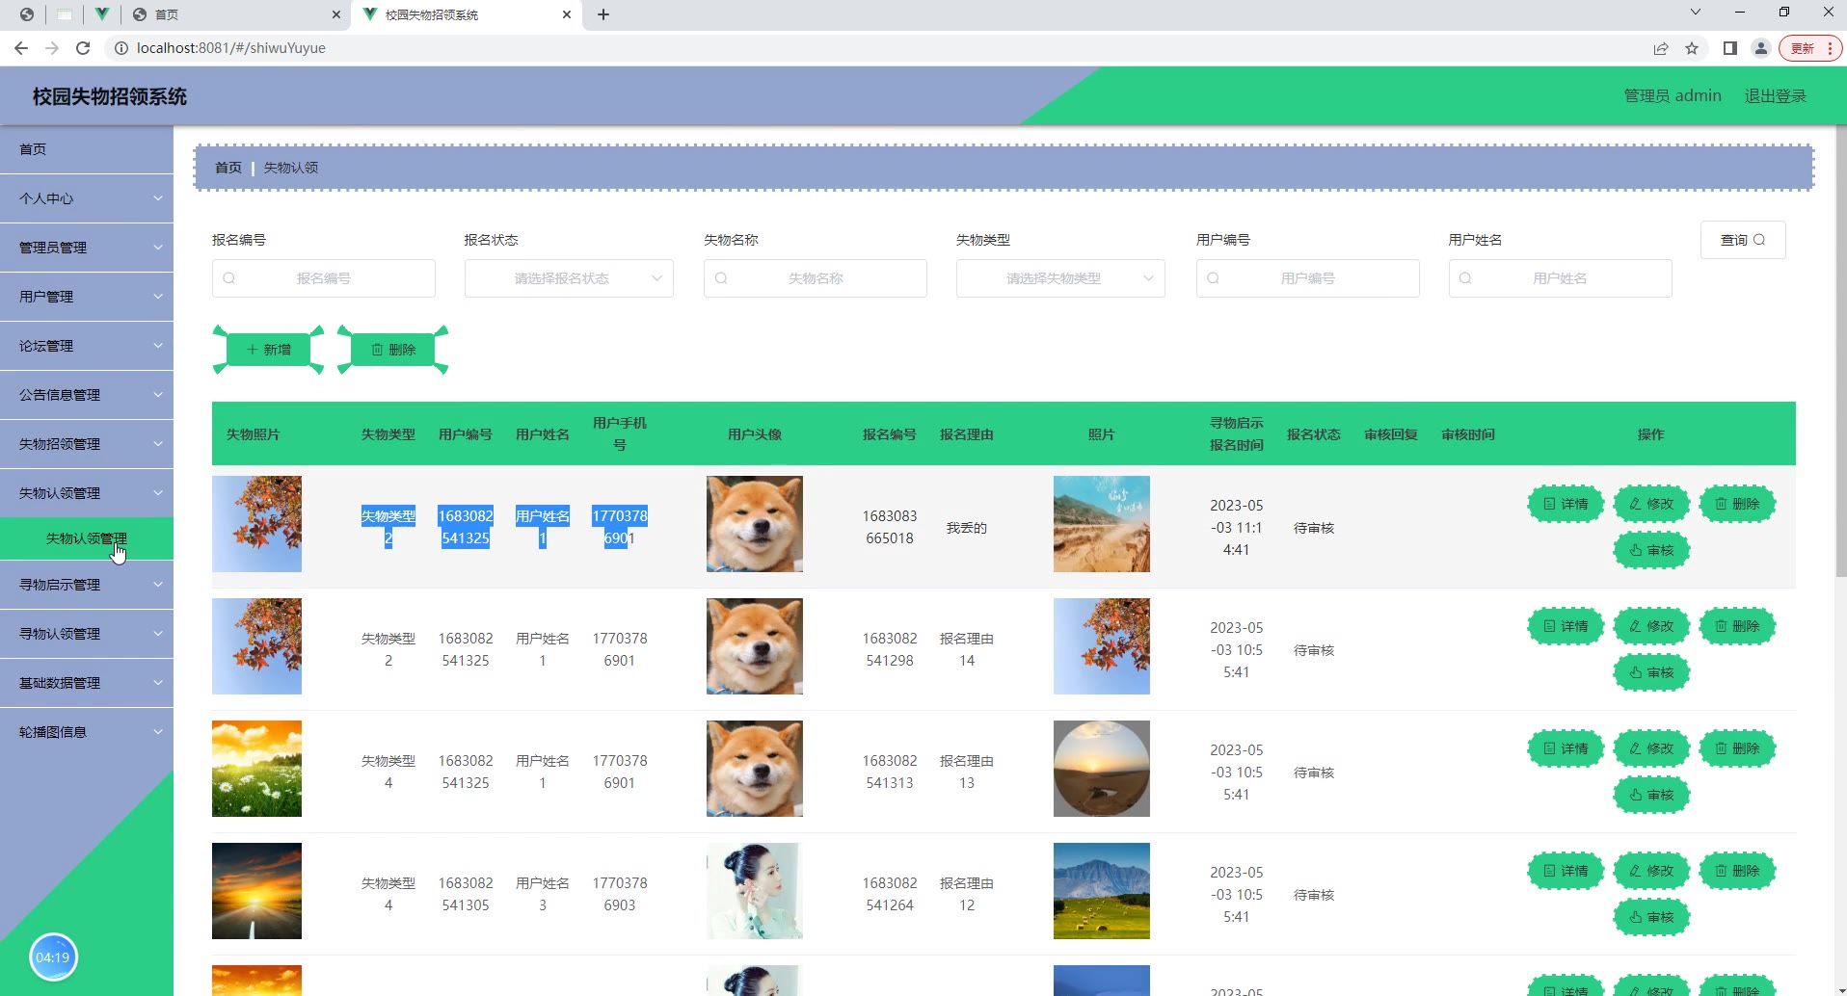Open 详情 for row 1683082541264
This screenshot has width=1847, height=996.
pos(1566,871)
